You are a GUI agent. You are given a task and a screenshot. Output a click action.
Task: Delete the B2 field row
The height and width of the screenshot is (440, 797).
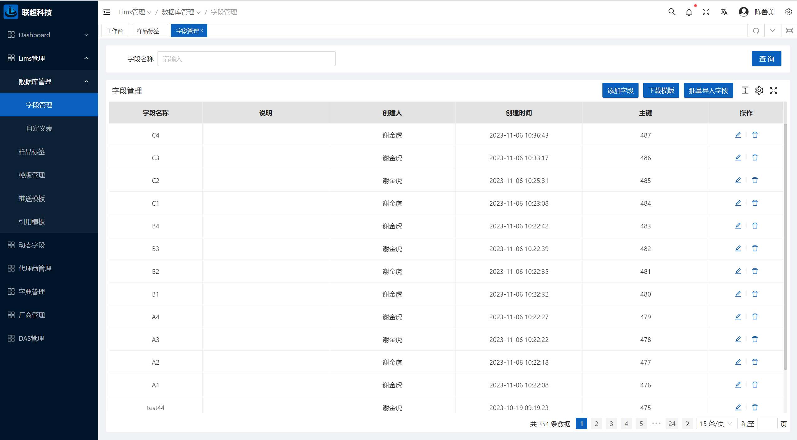click(755, 271)
